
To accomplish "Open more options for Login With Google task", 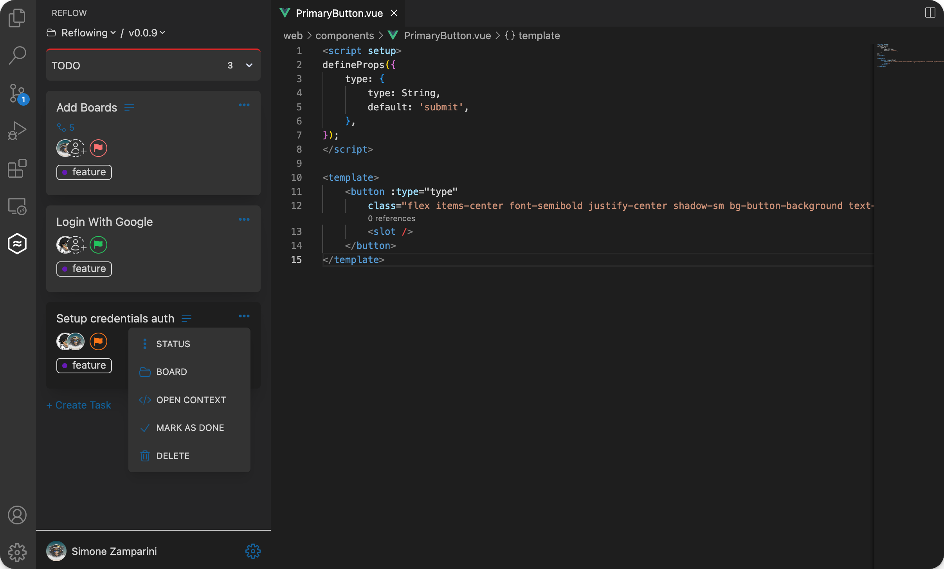I will pyautogui.click(x=244, y=219).
